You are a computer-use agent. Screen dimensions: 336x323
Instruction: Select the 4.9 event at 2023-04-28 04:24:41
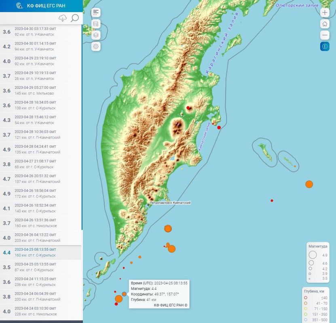[41, 149]
